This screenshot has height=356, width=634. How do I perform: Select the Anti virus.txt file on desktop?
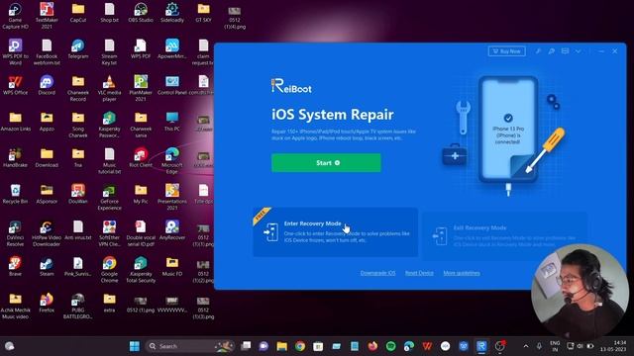(x=78, y=230)
